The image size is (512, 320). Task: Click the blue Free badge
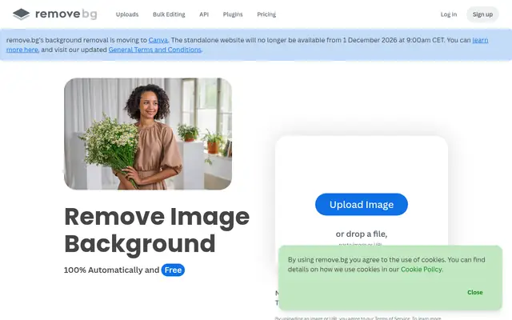[x=173, y=270]
